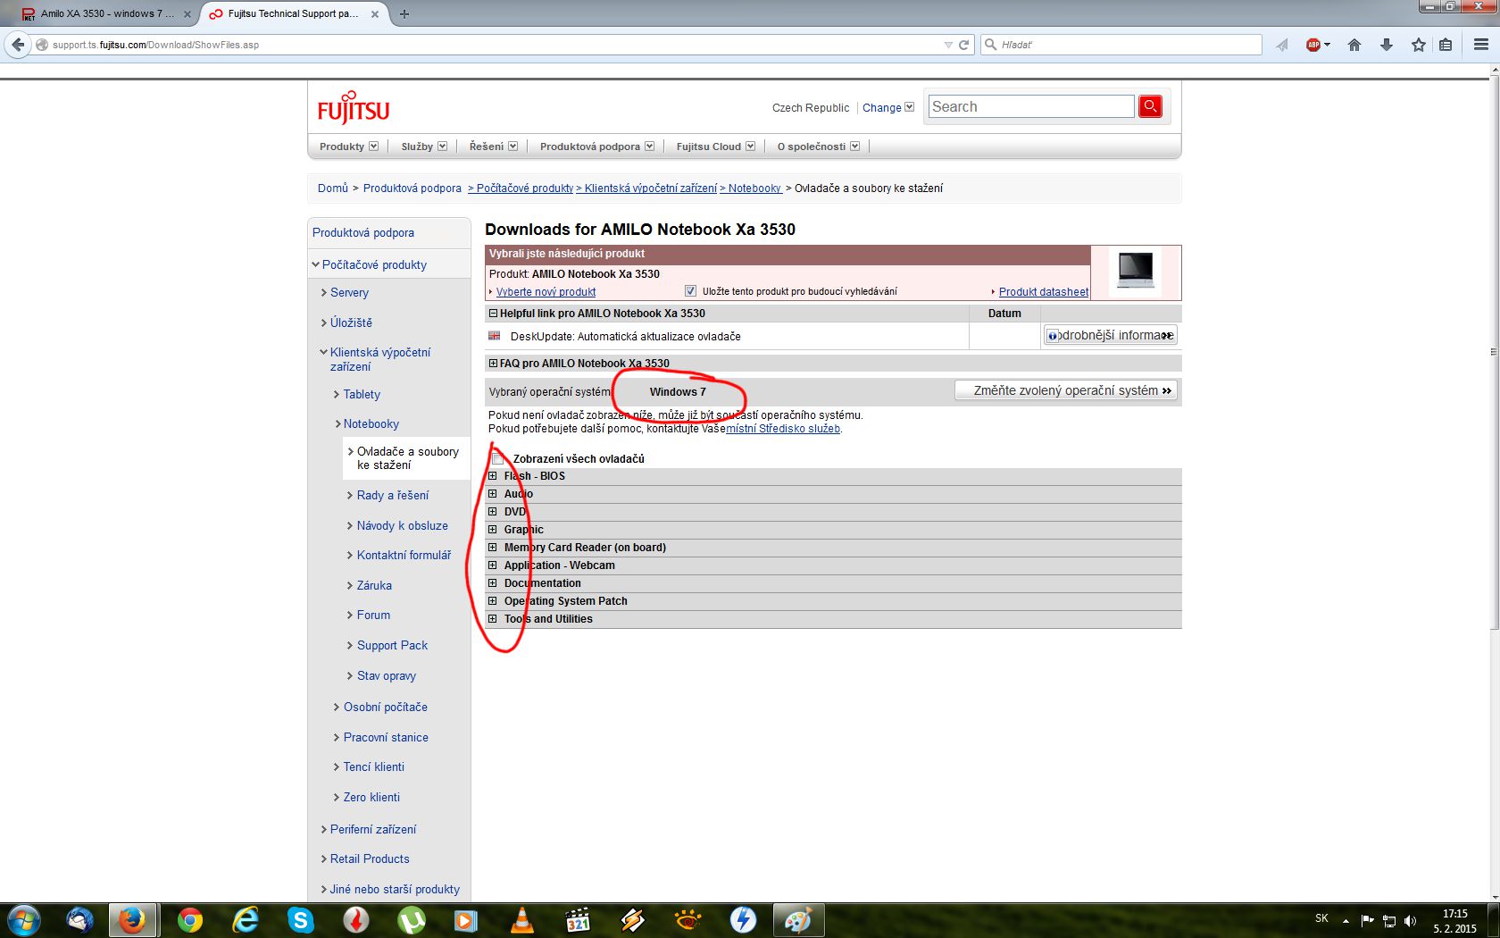
Task: Expand the Memory Card Reader section
Action: point(492,548)
